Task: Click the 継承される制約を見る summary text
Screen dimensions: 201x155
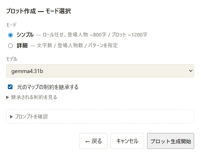Action: coord(34,97)
